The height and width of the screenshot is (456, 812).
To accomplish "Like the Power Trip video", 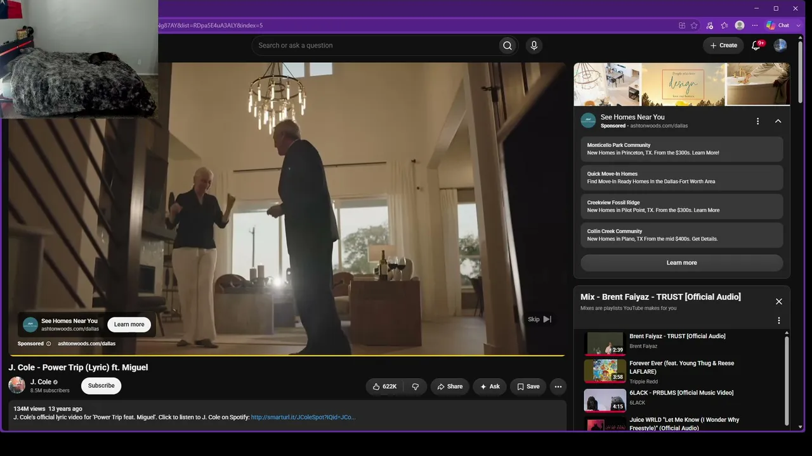I will coord(385,386).
